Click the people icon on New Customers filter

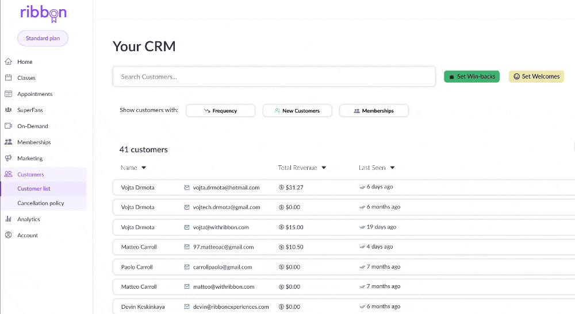pyautogui.click(x=277, y=111)
